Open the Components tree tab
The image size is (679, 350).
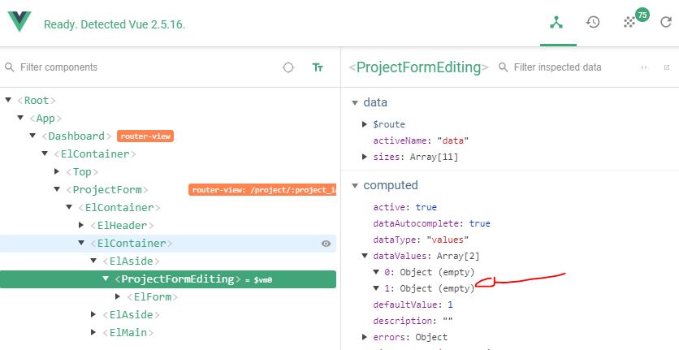click(556, 22)
